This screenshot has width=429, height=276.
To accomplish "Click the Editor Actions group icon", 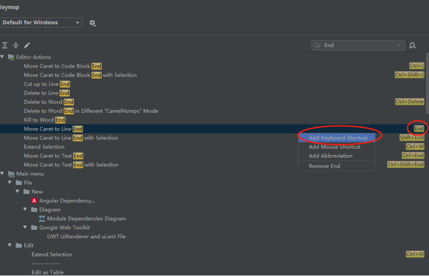I will coord(11,57).
